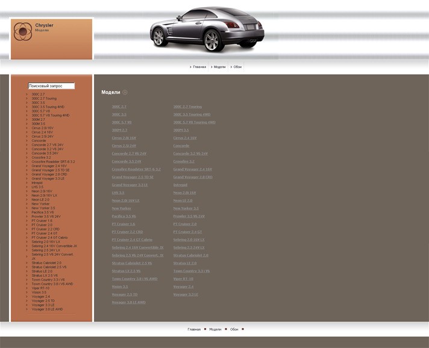Select Sebring 2.4 16V Convertible JX in sidebar
The width and height of the screenshot is (429, 348).
click(54, 246)
